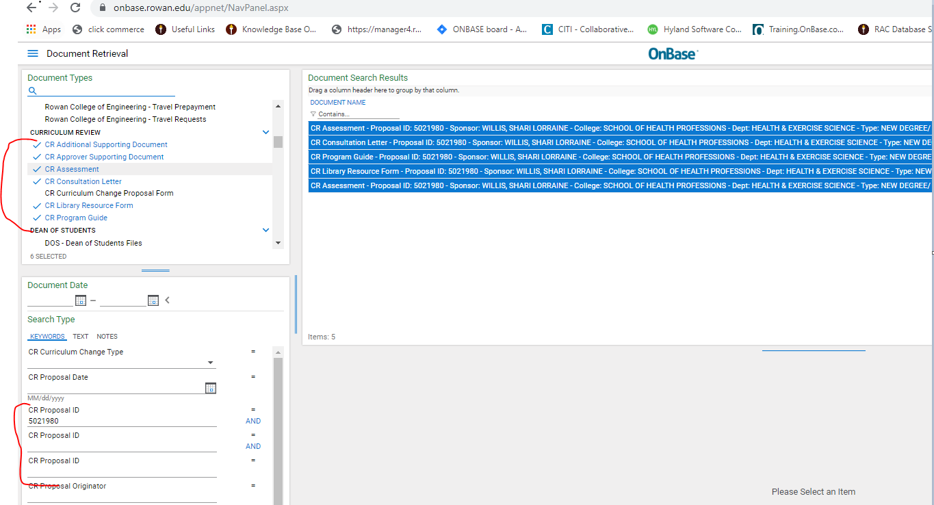Toggle AND operator beside 5021980 value
This screenshot has width=934, height=505.
coord(253,422)
